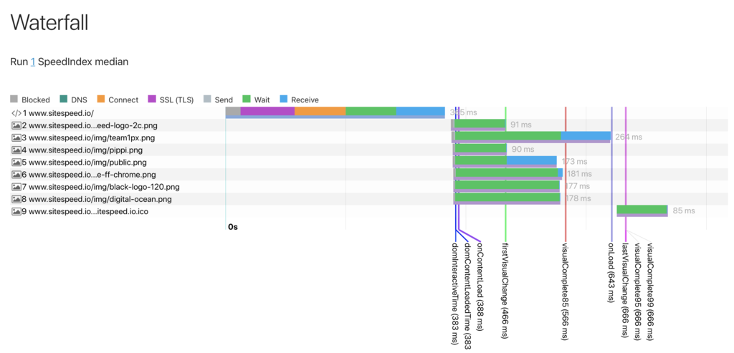Click the timing bar of e-ff-chrome.png
Screen dimensions: 734x353
coord(508,174)
